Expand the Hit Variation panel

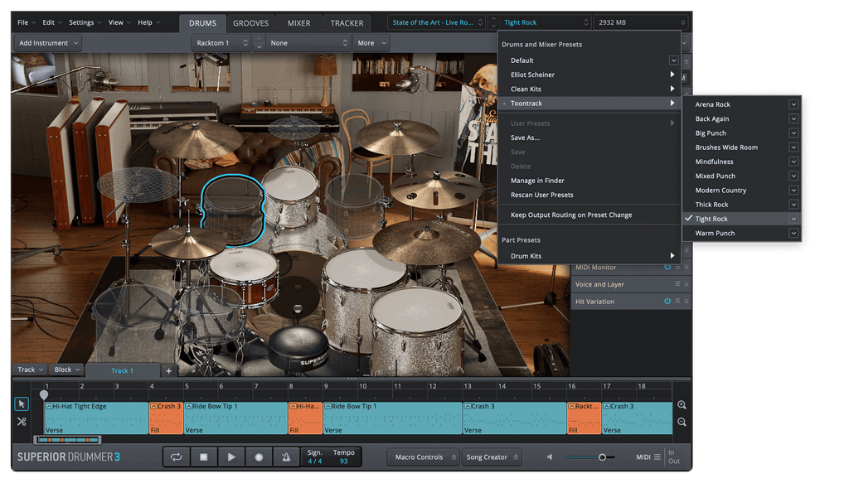(x=686, y=302)
